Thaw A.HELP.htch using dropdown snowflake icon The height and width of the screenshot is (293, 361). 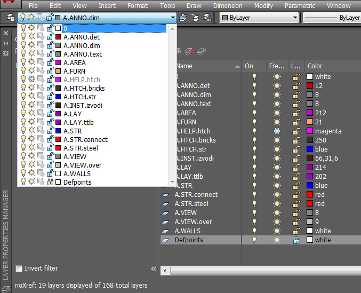31,80
